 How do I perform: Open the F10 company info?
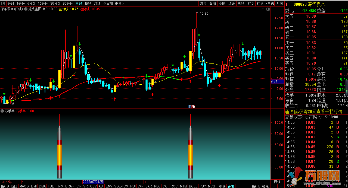pyautogui.click(x=250, y=4)
